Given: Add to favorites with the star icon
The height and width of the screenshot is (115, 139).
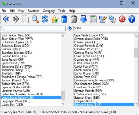Looking at the screenshot, I should click(x=54, y=19).
